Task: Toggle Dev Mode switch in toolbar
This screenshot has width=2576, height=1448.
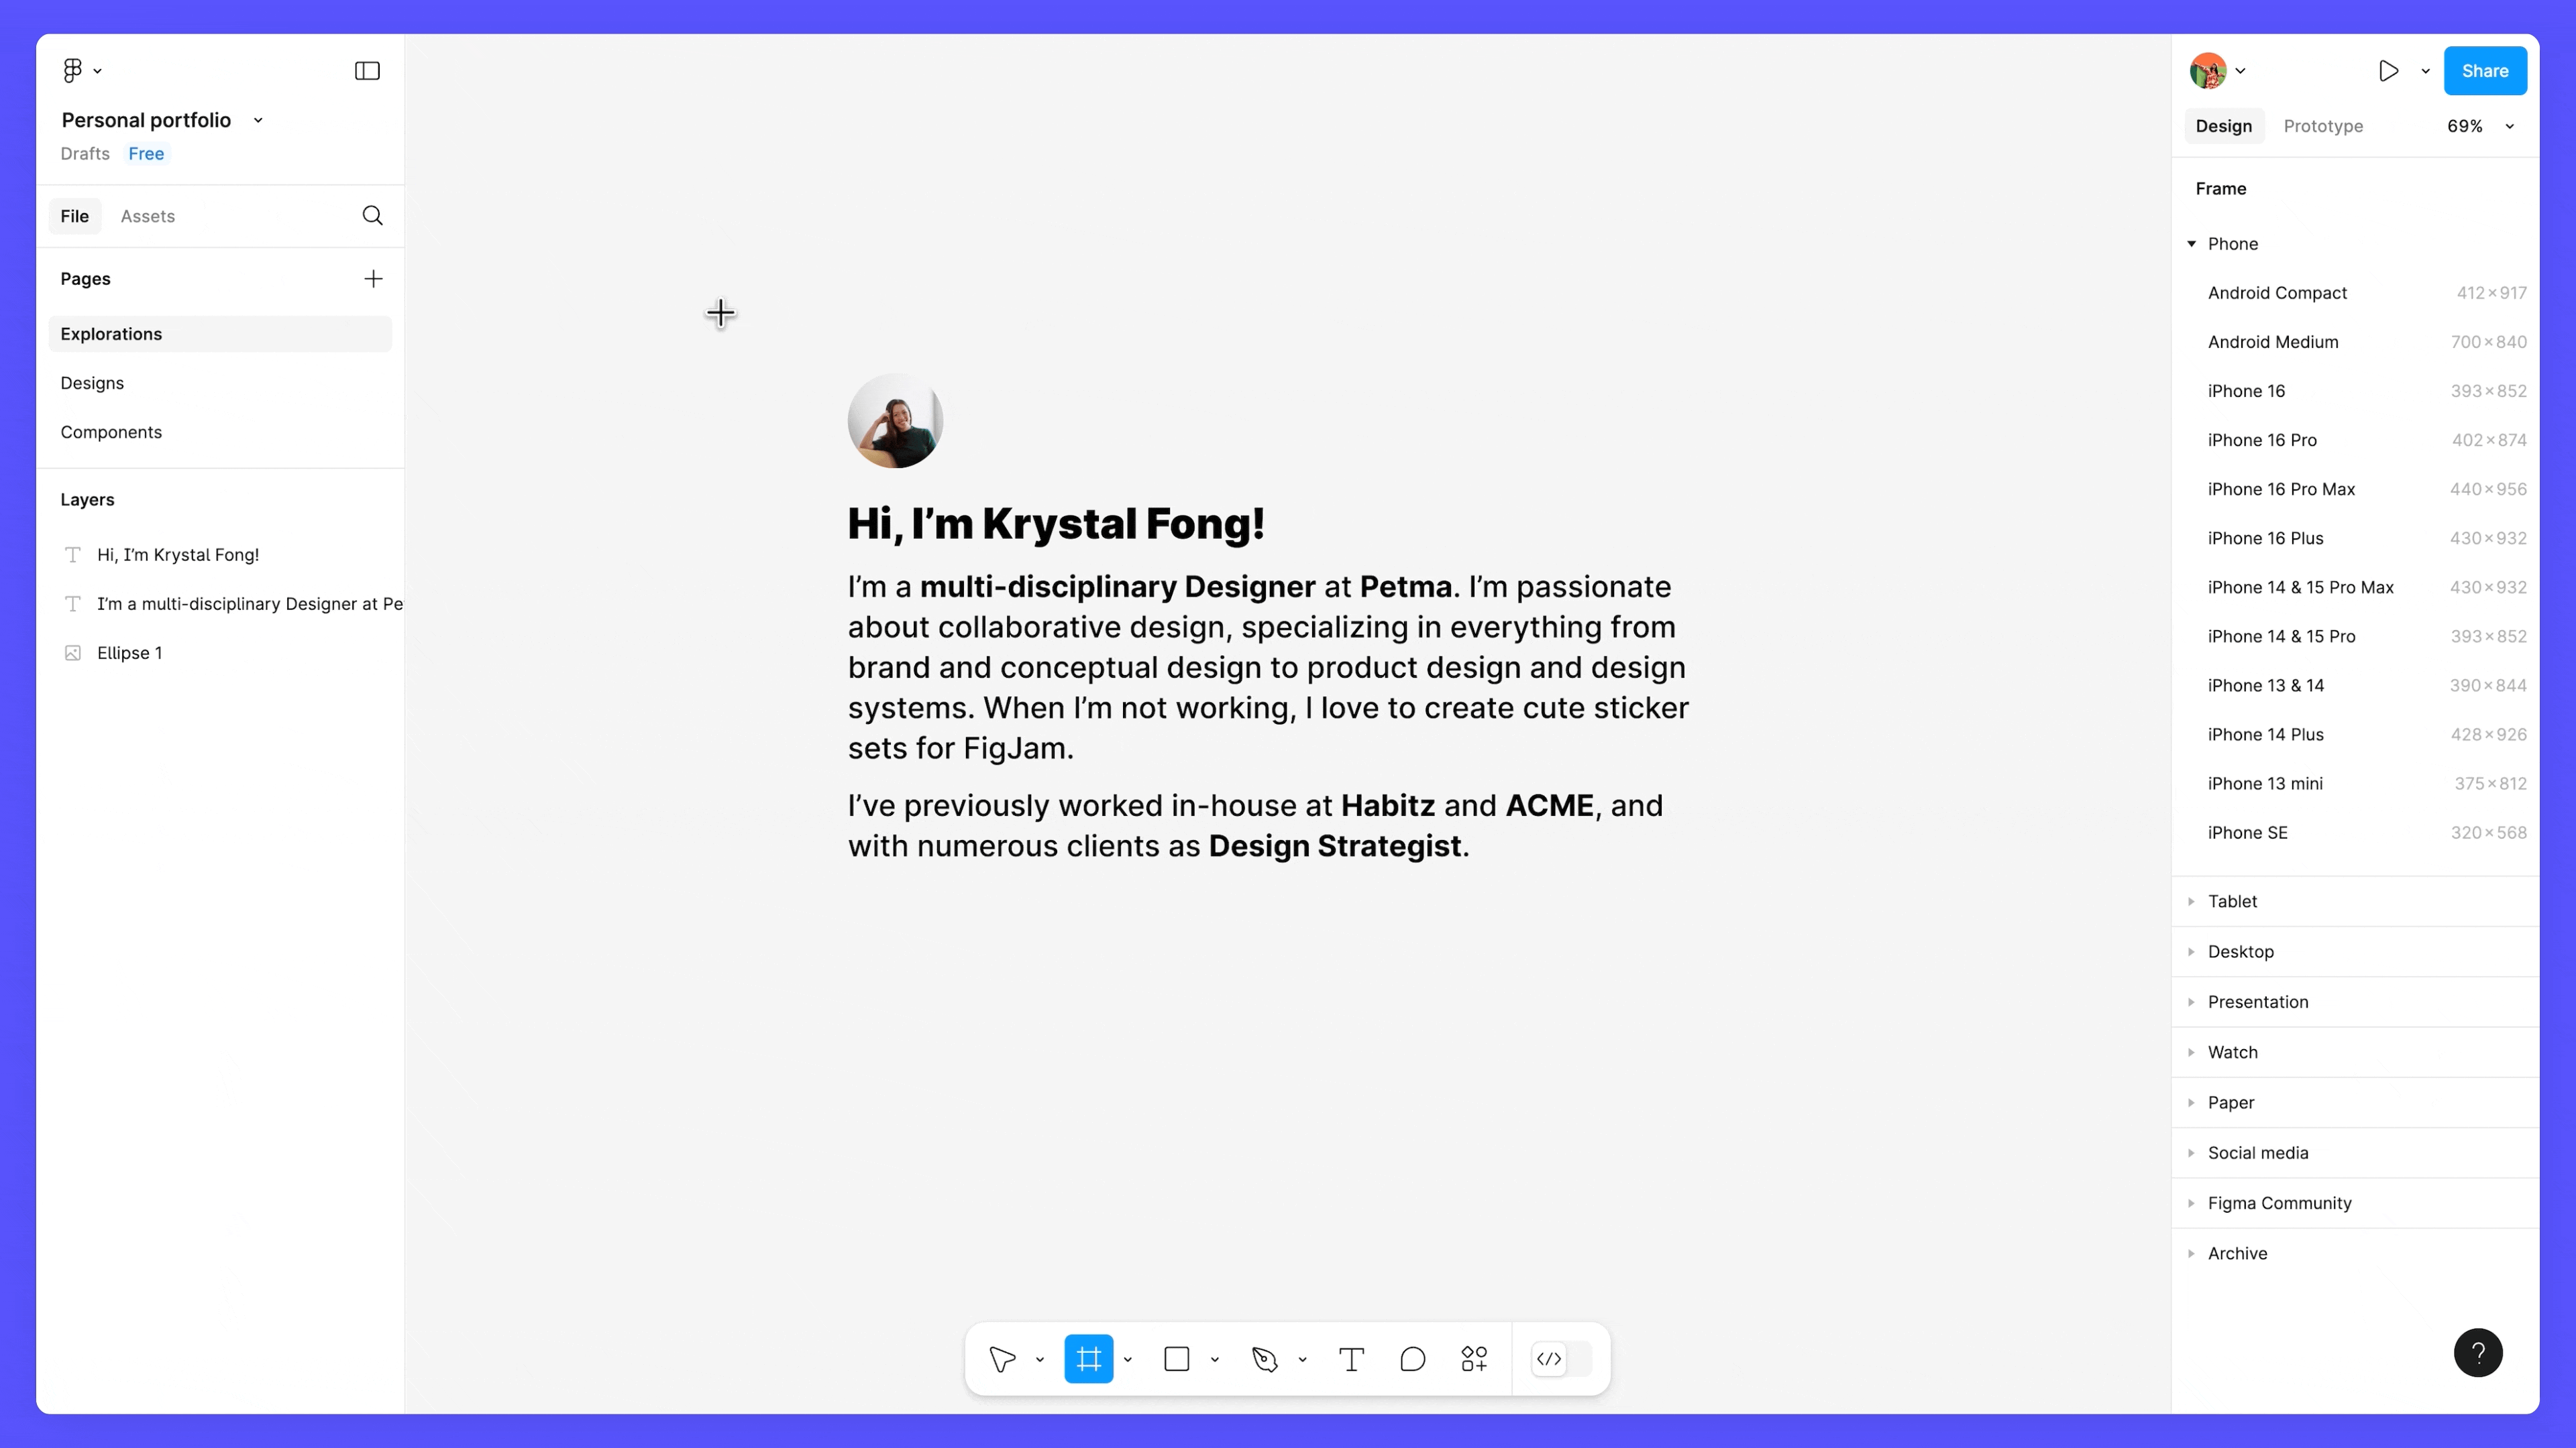Action: 1561,1359
